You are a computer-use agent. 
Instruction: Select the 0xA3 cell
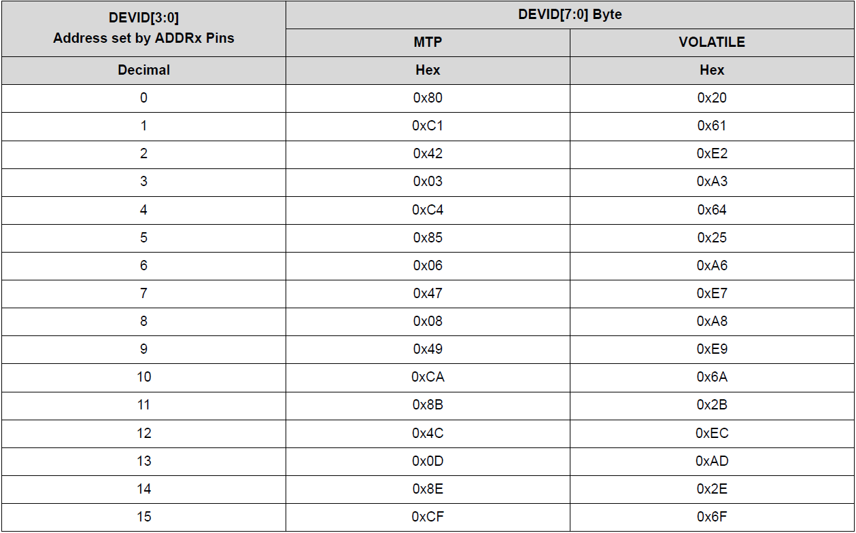tap(712, 181)
